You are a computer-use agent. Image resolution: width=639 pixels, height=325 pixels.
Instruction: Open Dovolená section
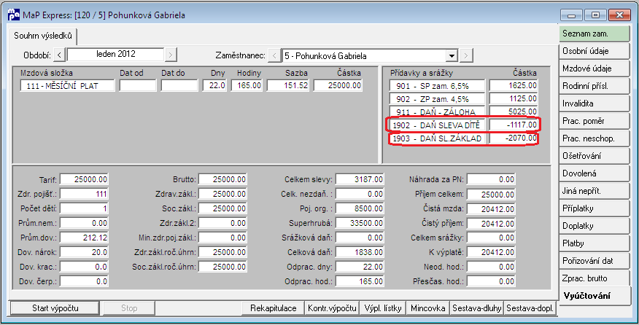(595, 173)
